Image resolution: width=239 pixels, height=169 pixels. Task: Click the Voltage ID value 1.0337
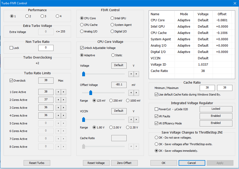coord(203,65)
